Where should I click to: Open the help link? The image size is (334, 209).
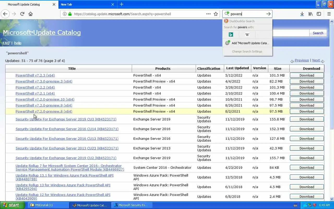click(18, 43)
